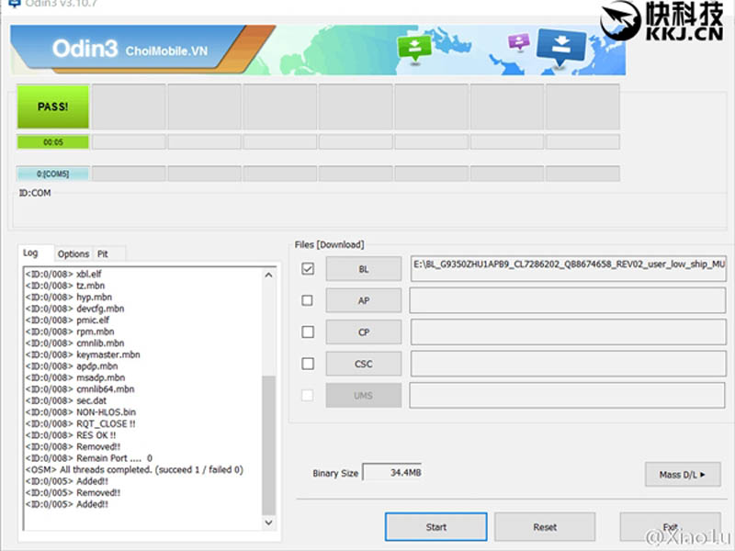Click the Odin3 title bar app icon
735x551 pixels.
[14, 3]
